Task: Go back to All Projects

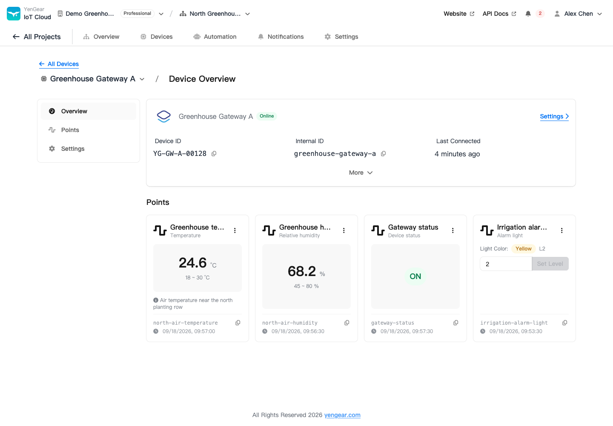Action: (37, 37)
